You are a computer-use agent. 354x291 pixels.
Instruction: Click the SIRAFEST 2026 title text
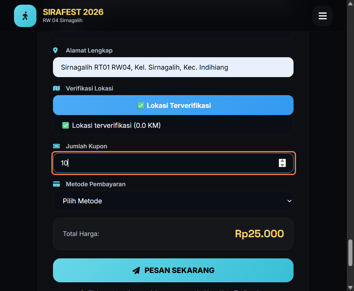73,12
